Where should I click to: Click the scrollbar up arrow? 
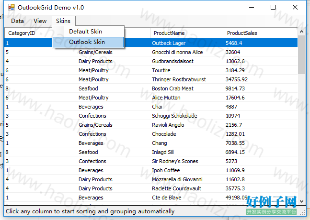[x=301, y=32]
